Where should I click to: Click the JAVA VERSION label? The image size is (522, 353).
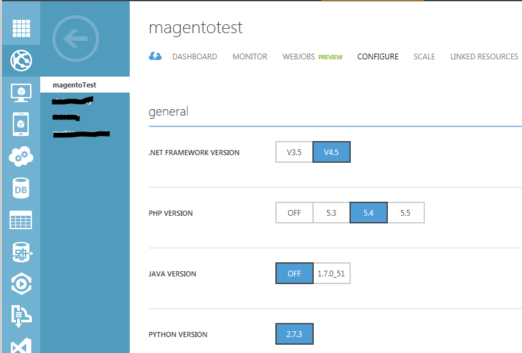[173, 274]
